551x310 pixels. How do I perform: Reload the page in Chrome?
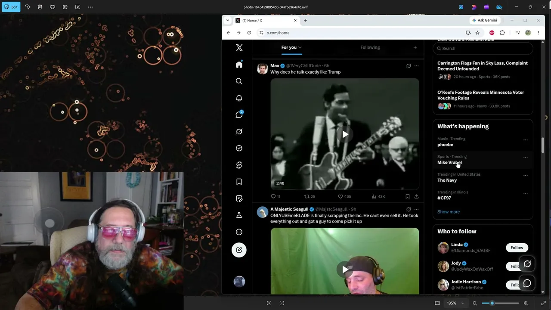click(249, 33)
